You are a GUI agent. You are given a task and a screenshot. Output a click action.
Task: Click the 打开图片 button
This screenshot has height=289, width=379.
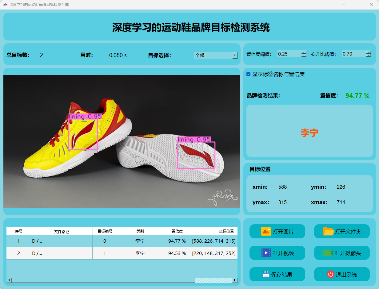pos(277,231)
